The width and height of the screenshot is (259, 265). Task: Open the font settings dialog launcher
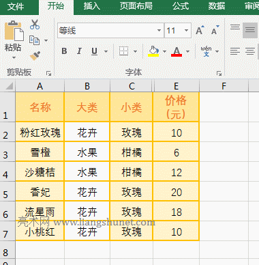click(x=219, y=73)
